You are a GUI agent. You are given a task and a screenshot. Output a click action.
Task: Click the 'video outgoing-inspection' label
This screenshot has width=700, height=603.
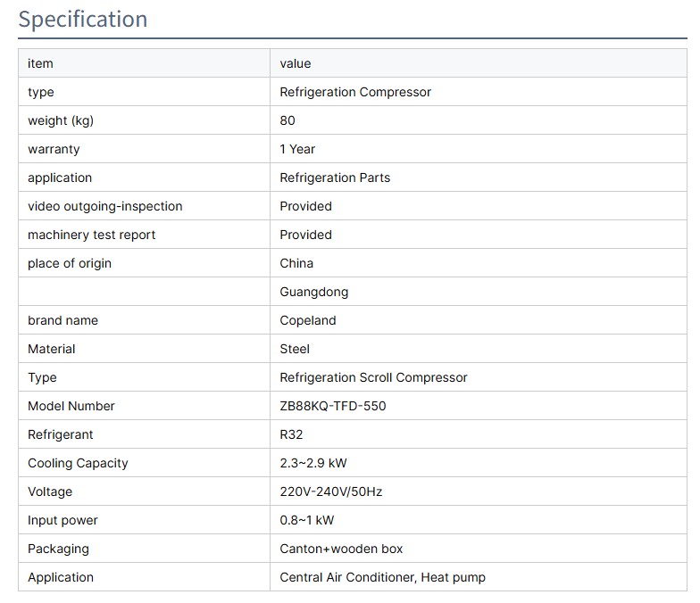point(104,206)
